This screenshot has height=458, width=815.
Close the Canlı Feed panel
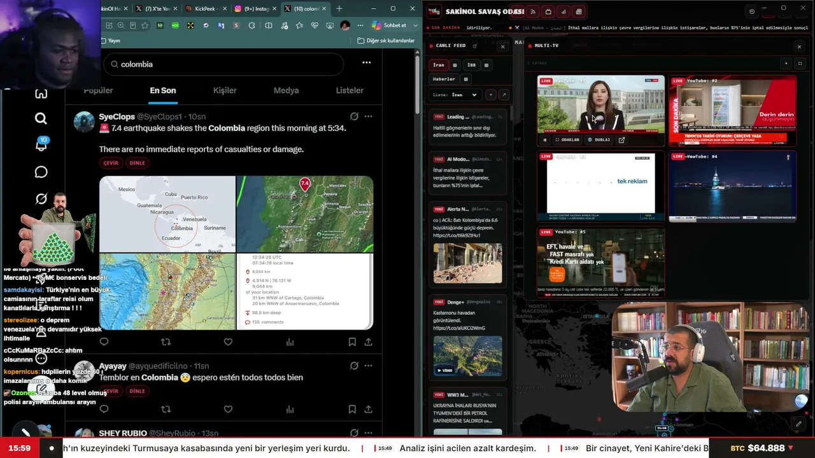pos(502,46)
